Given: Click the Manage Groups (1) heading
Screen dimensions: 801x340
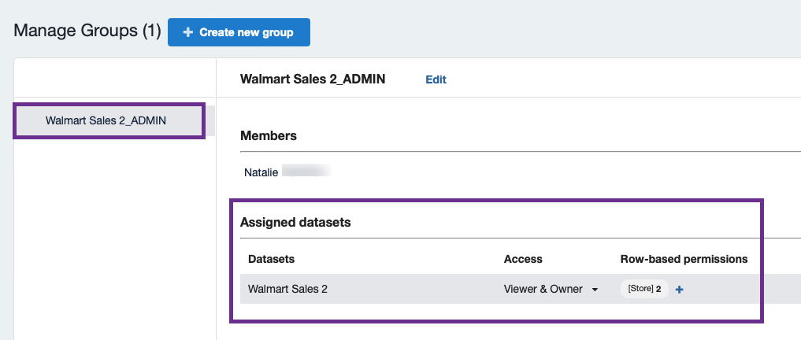Looking at the screenshot, I should point(87,31).
